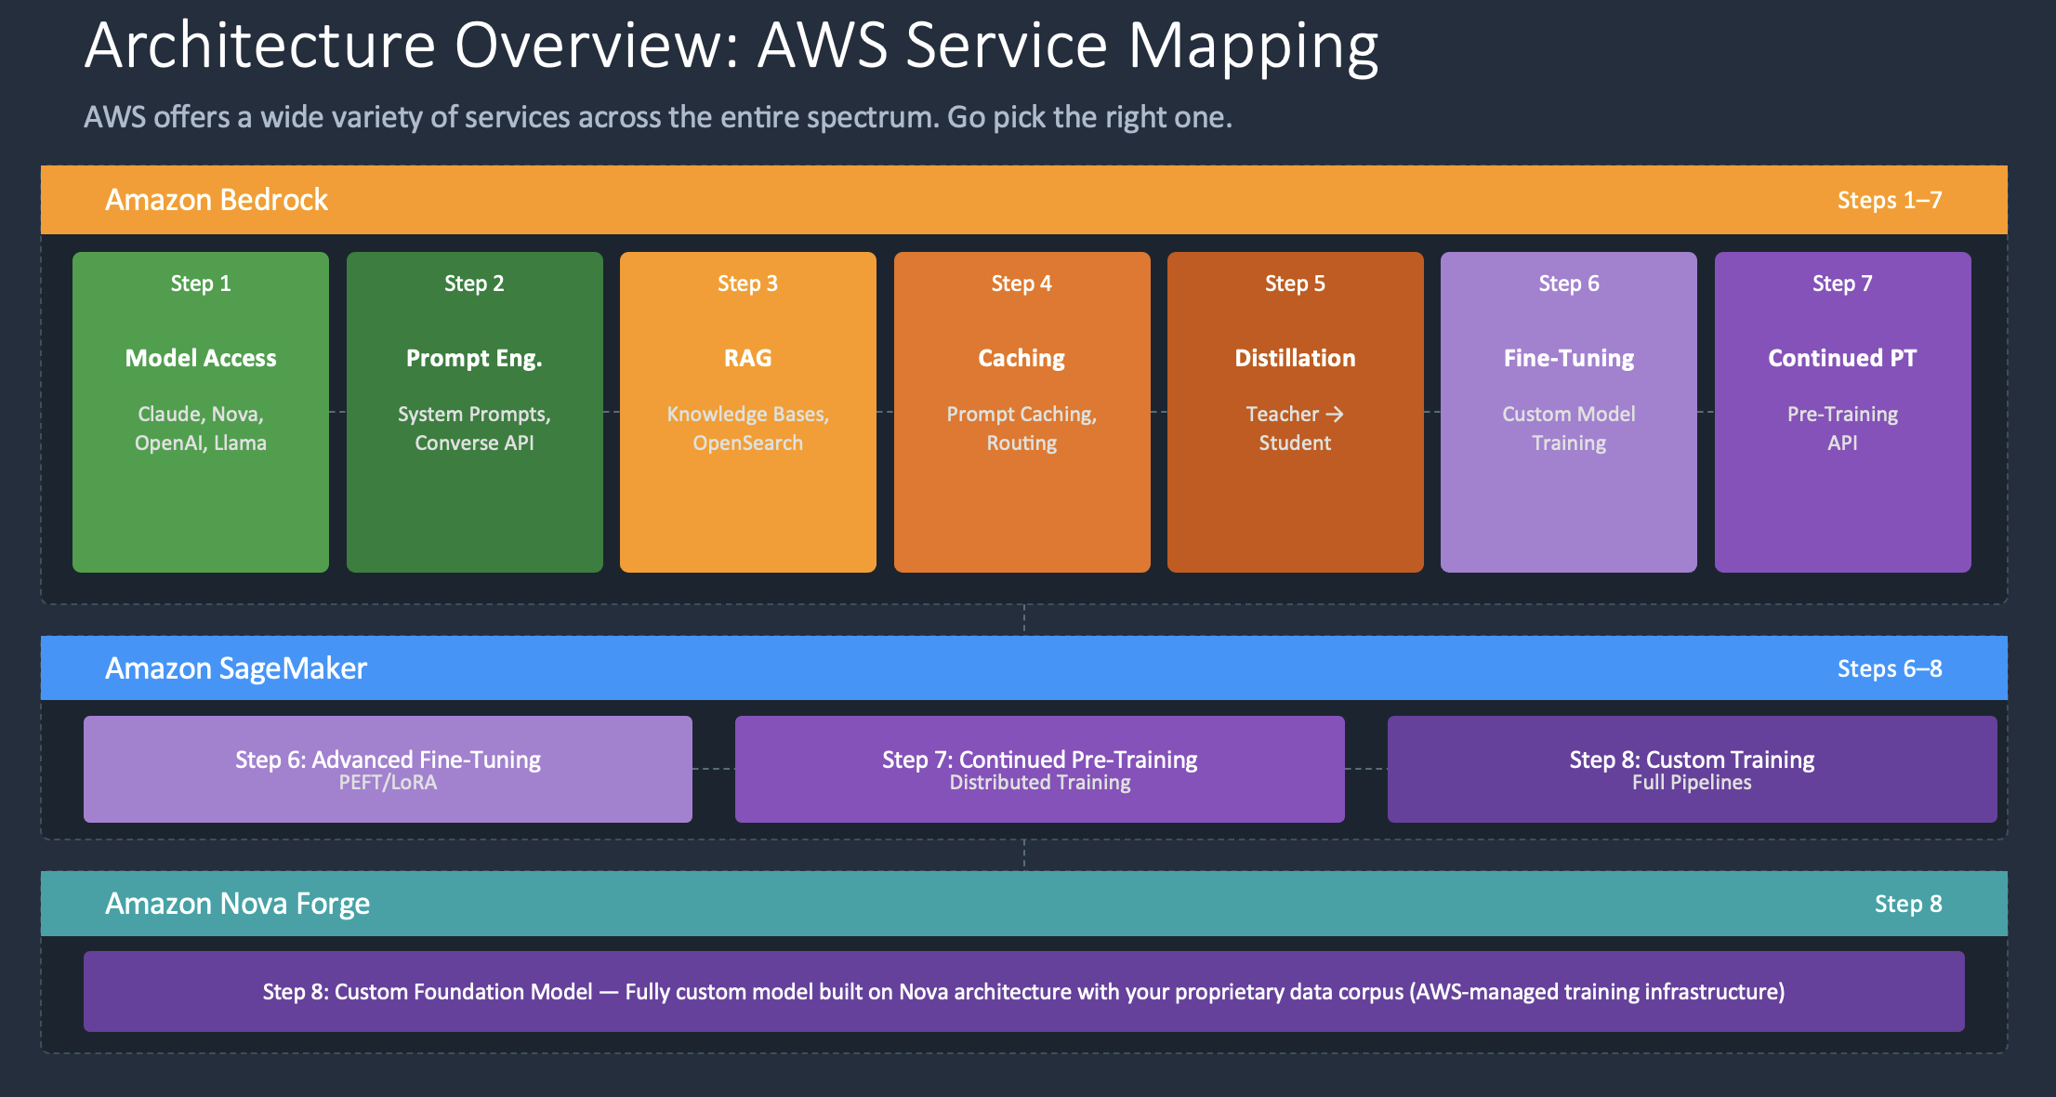
Task: Select the Step 4 Caching card
Action: [x=1021, y=412]
